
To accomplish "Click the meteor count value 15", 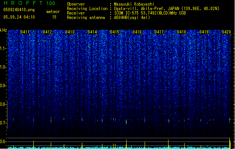I will (54, 17).
